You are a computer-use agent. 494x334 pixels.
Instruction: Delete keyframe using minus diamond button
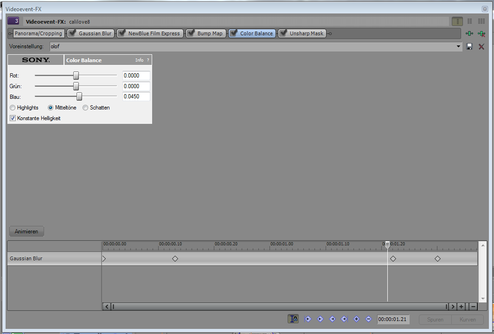pos(368,319)
